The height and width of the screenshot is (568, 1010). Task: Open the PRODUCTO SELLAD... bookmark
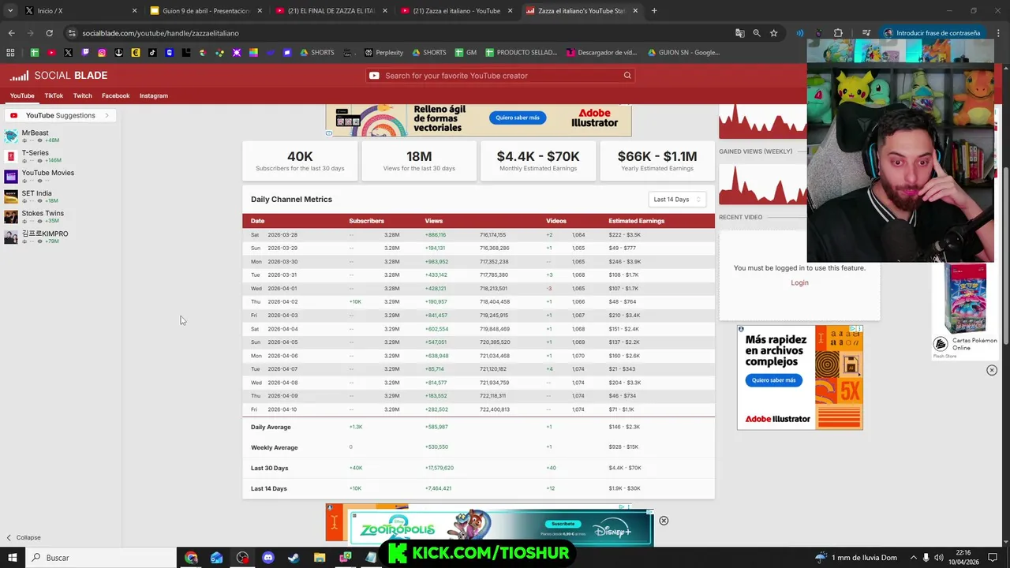point(521,53)
